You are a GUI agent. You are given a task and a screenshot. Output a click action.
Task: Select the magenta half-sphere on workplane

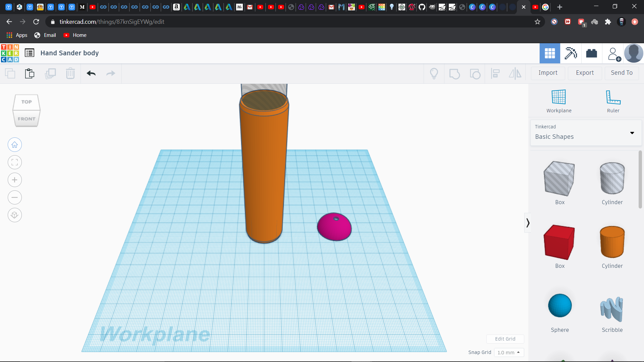(334, 227)
